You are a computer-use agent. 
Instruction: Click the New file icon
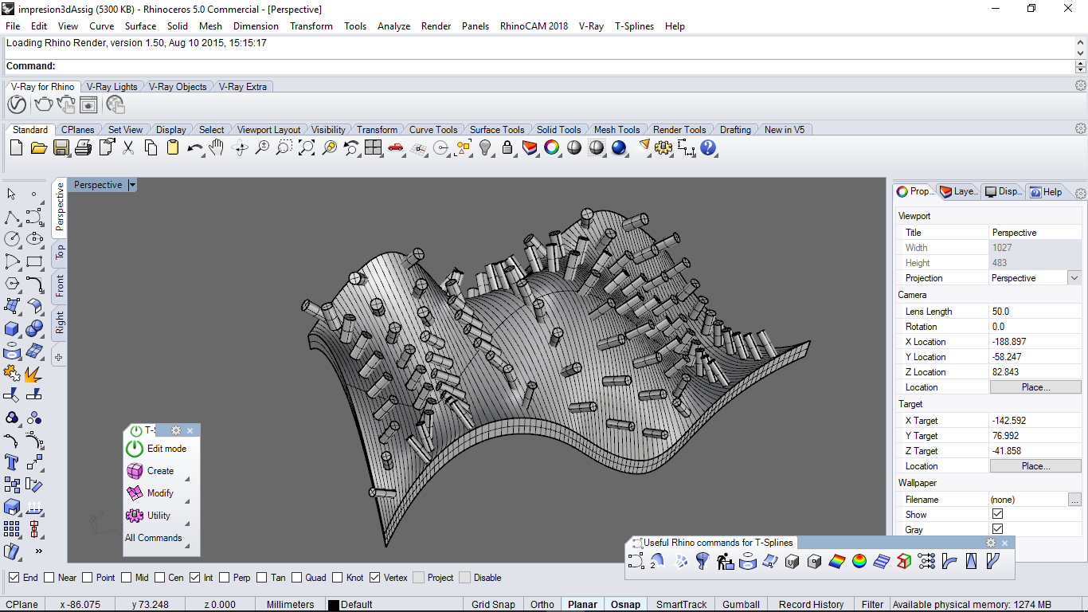pos(16,147)
